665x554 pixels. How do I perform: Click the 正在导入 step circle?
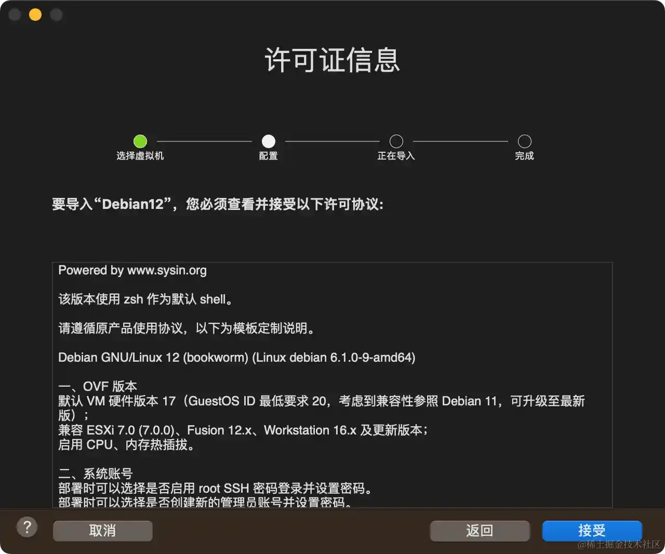pos(396,141)
